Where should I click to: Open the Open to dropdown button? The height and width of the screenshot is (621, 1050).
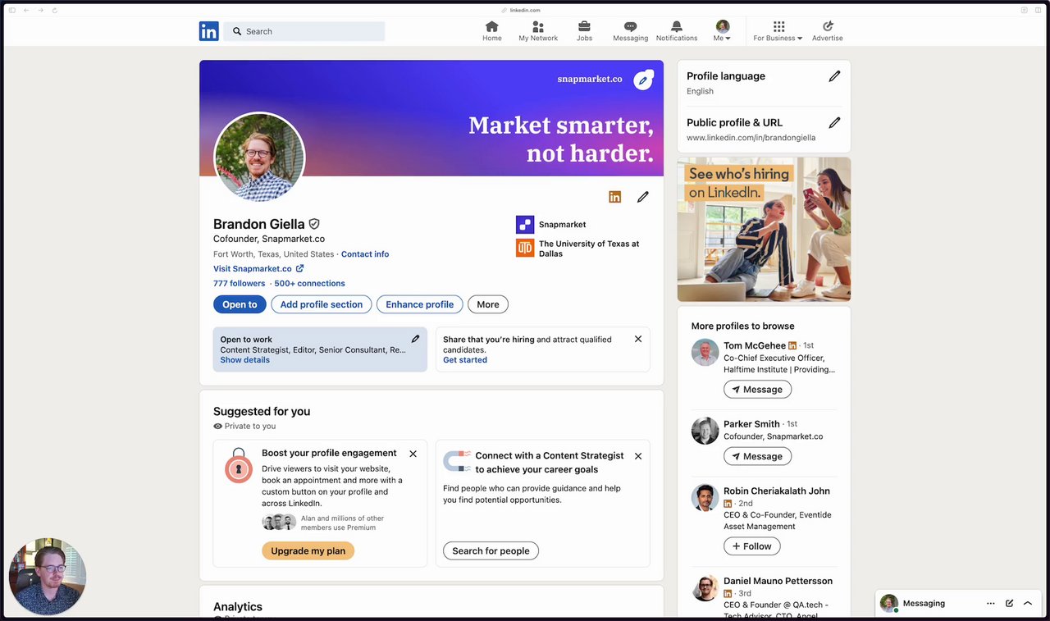[x=240, y=304]
